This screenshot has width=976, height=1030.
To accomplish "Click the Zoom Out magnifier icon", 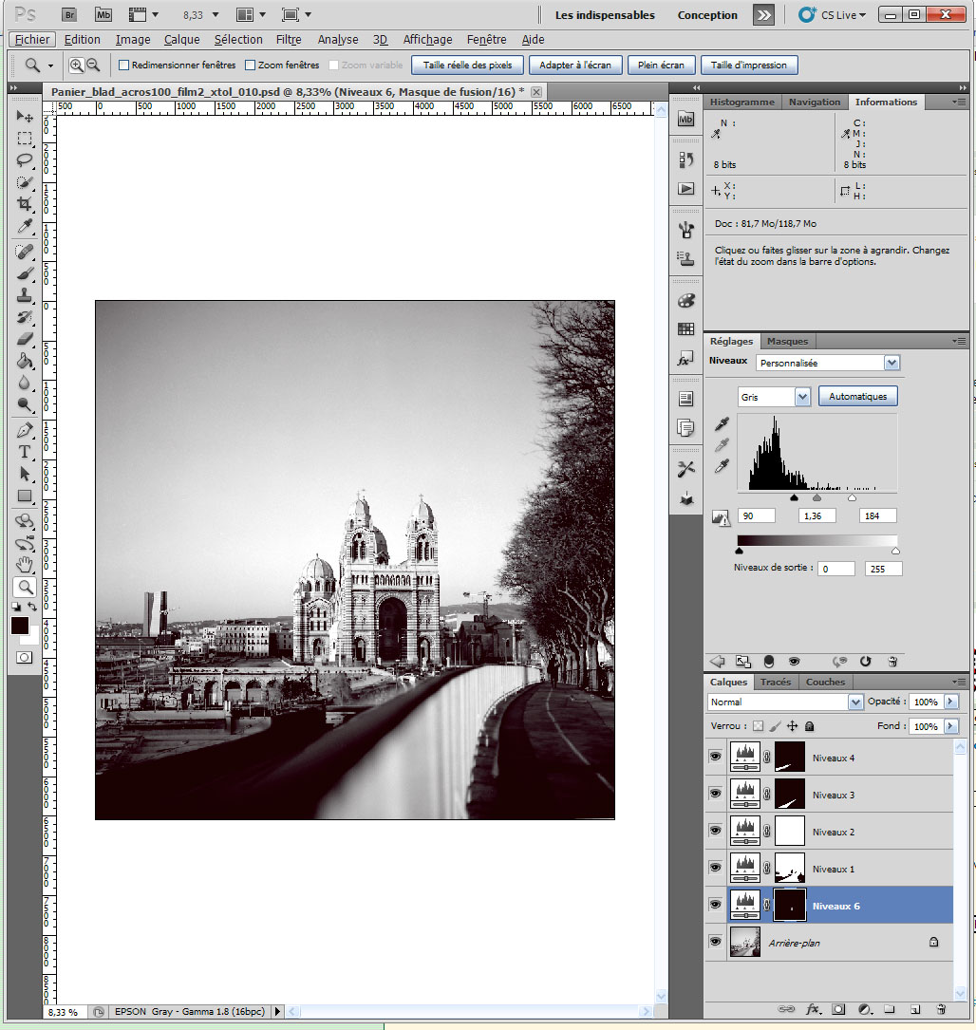I will (93, 66).
